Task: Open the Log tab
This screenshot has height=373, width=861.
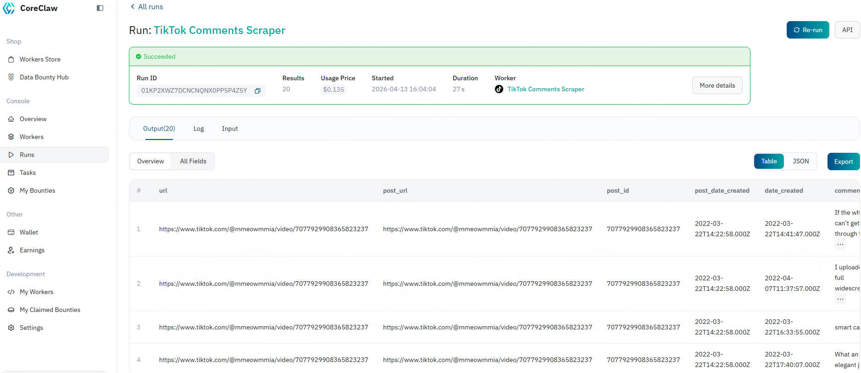Action: tap(199, 128)
